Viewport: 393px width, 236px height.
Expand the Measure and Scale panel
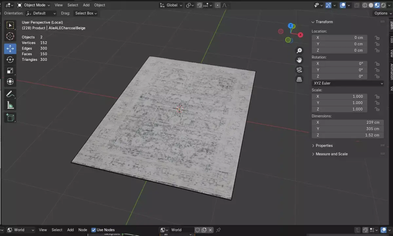[x=329, y=154]
